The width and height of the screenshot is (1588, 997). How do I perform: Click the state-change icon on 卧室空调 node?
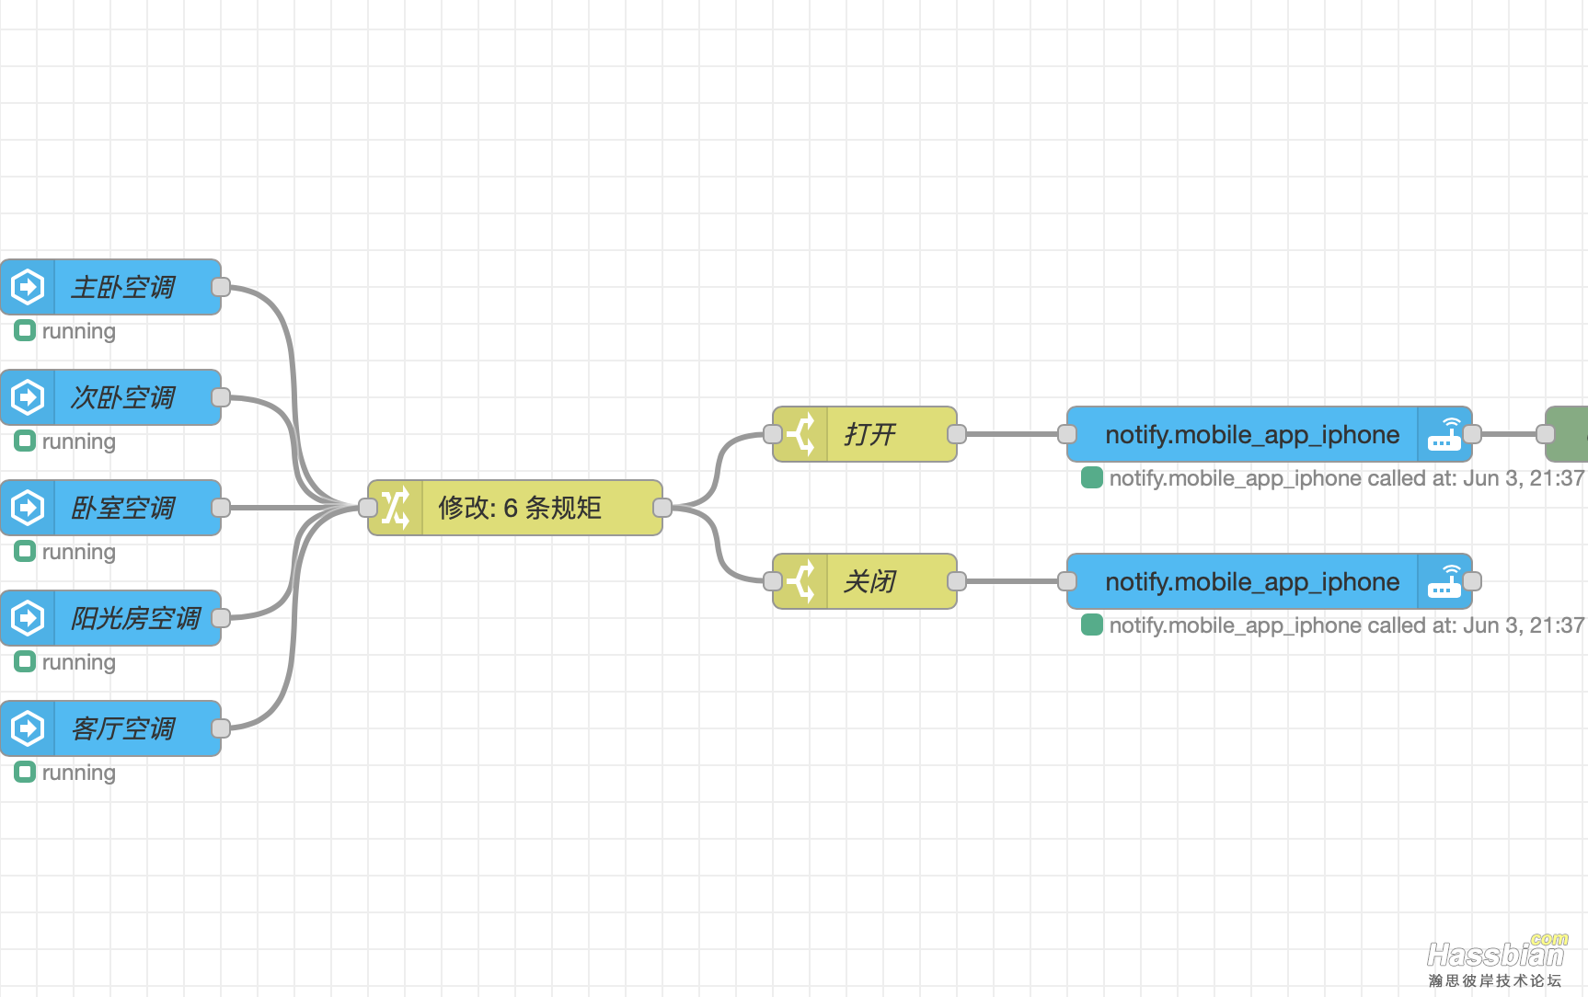28,508
